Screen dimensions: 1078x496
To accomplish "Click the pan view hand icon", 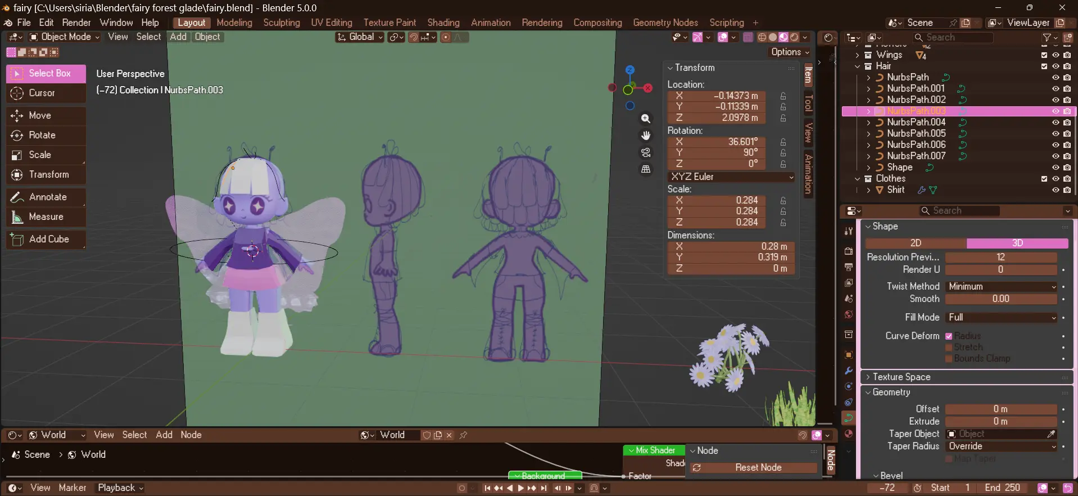I will point(646,136).
